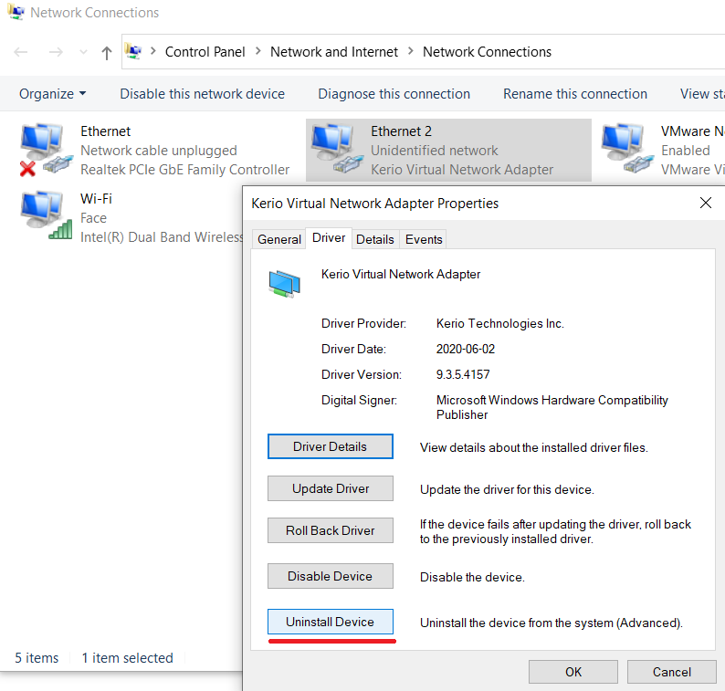The width and height of the screenshot is (725, 691).
Task: Click Network Connections breadcrumb
Action: 487,52
